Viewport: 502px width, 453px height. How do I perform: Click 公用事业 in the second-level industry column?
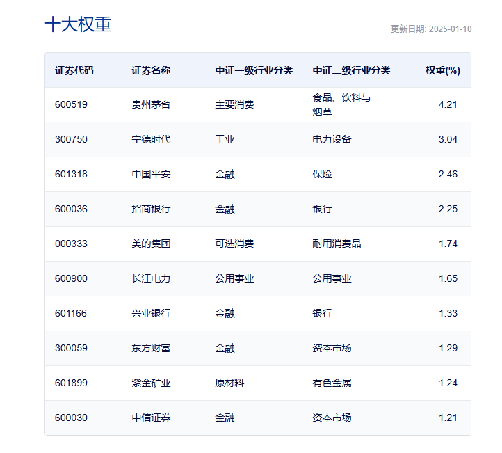point(332,279)
